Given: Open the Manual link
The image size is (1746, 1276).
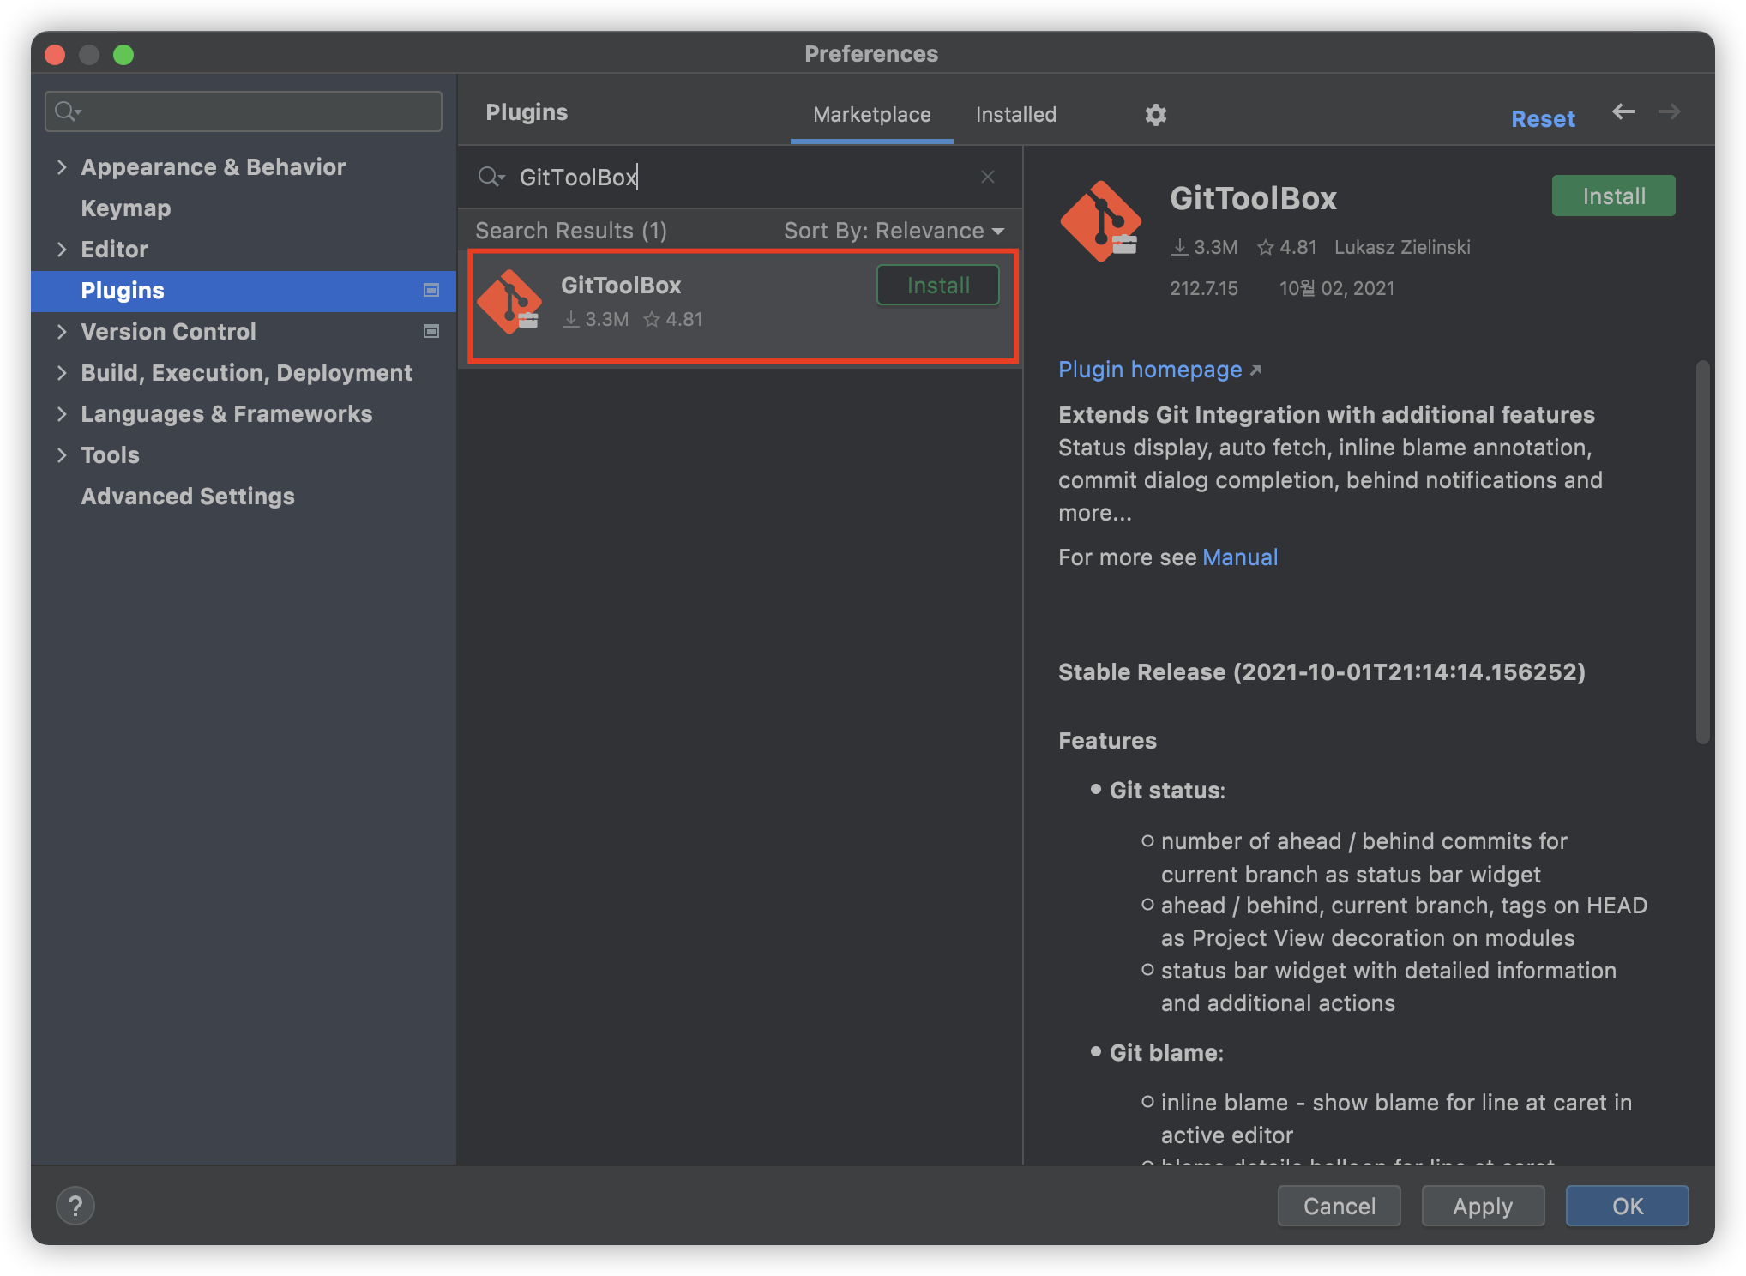Looking at the screenshot, I should [x=1240, y=557].
